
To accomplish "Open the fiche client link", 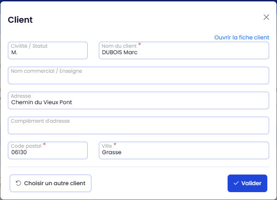I will pyautogui.click(x=241, y=37).
